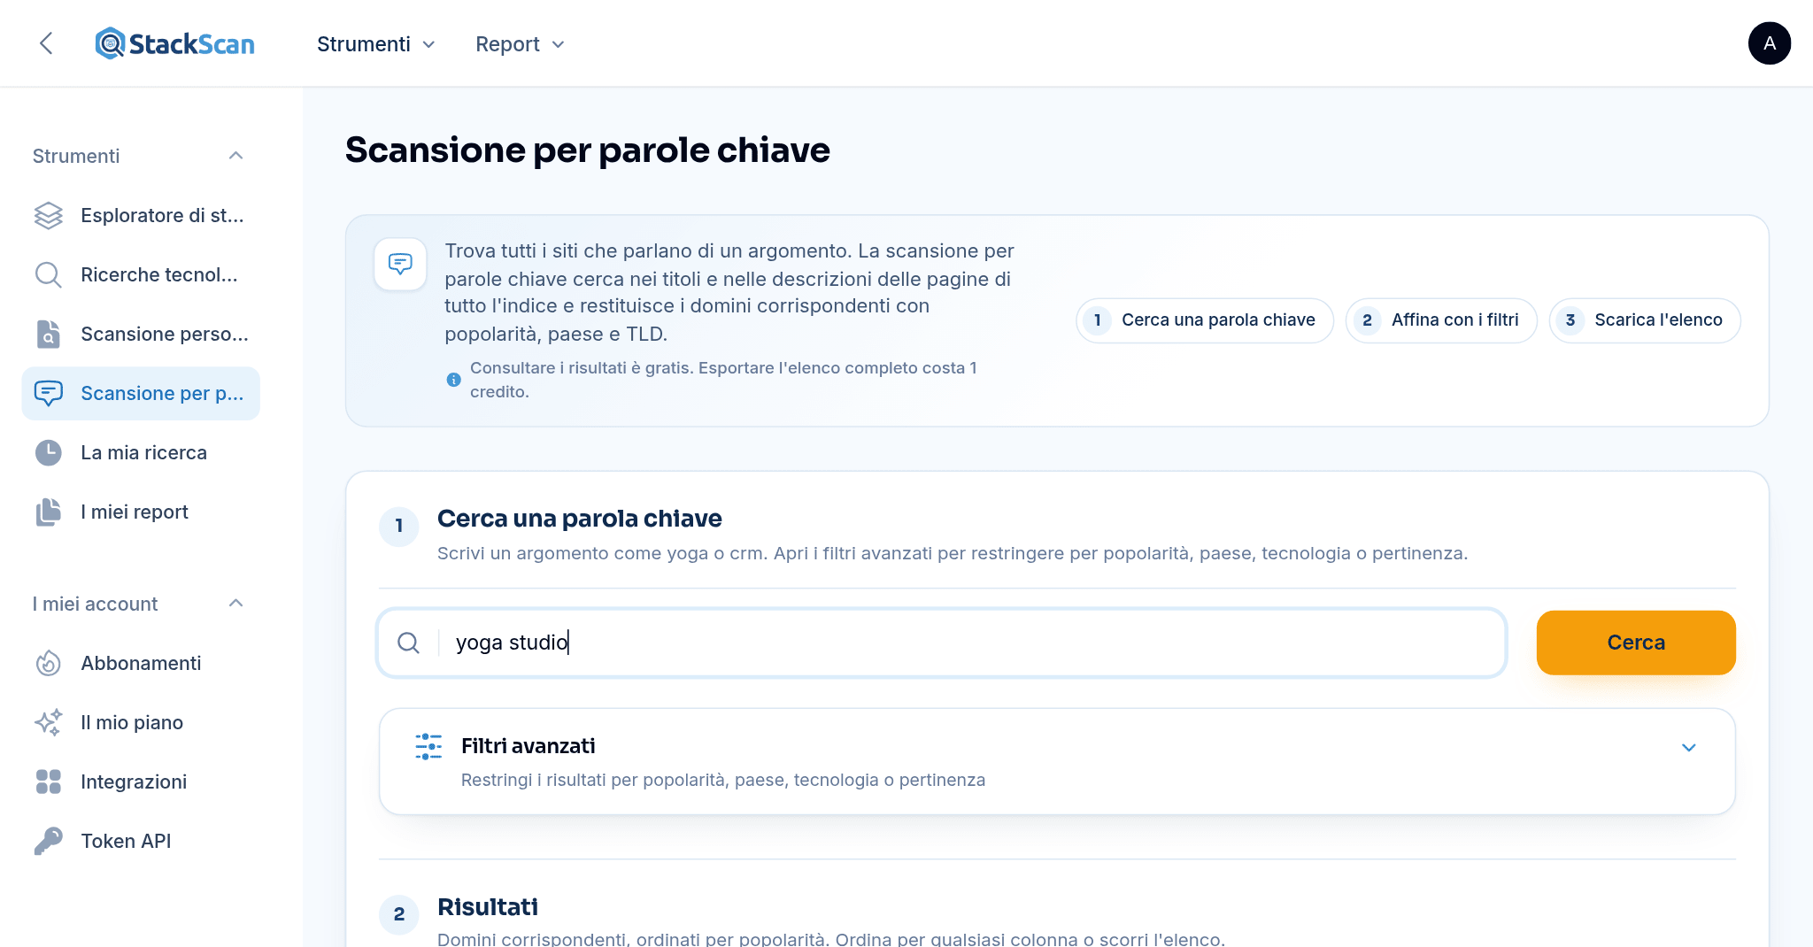Collapse the I miei account sidebar section

click(x=235, y=604)
